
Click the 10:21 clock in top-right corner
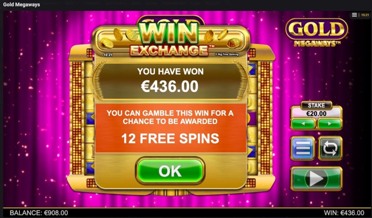coord(365,15)
